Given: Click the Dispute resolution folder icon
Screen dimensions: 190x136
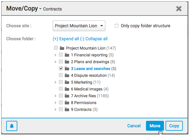Looking at the screenshot, I should click(67, 76).
